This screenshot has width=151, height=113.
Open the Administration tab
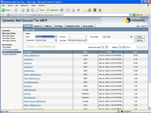(x=73, y=26)
